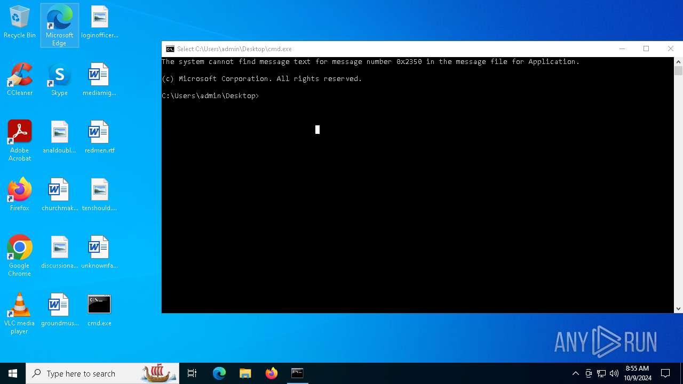683x384 pixels.
Task: Click the cmd window scroll up arrow
Action: (x=678, y=61)
